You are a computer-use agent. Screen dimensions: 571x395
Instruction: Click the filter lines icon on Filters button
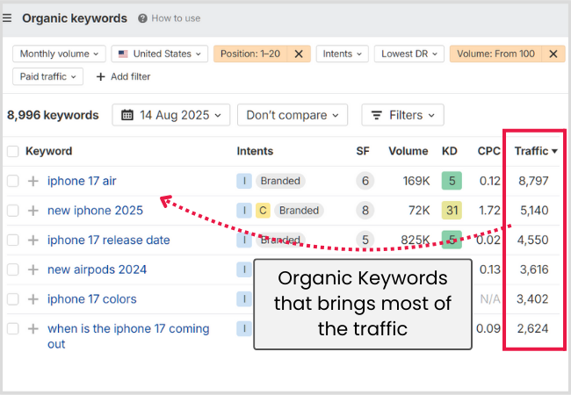pos(377,115)
